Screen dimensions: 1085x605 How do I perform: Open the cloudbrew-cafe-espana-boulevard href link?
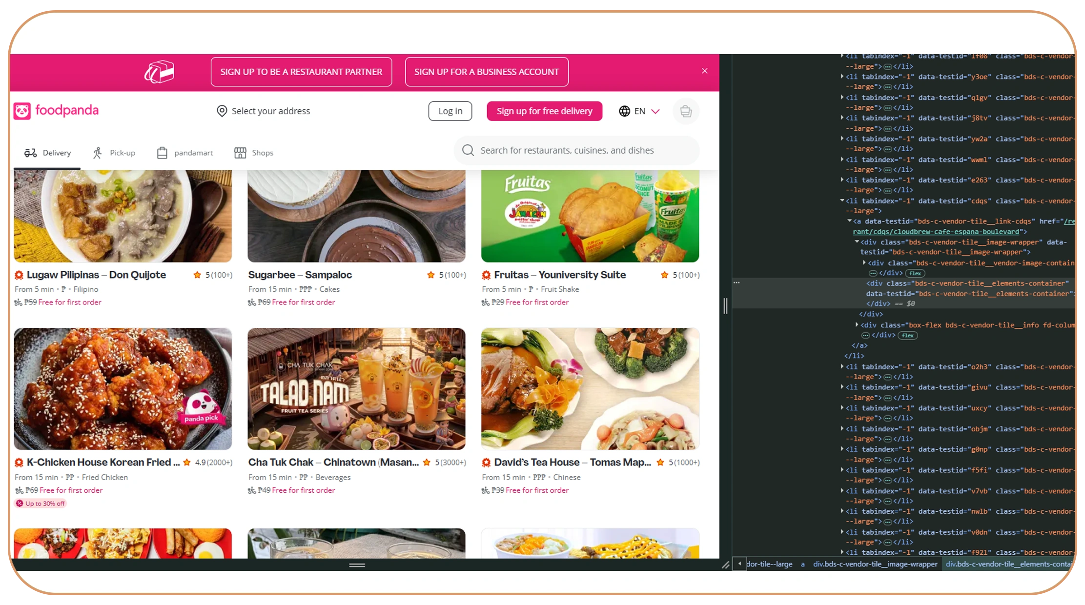tap(936, 232)
